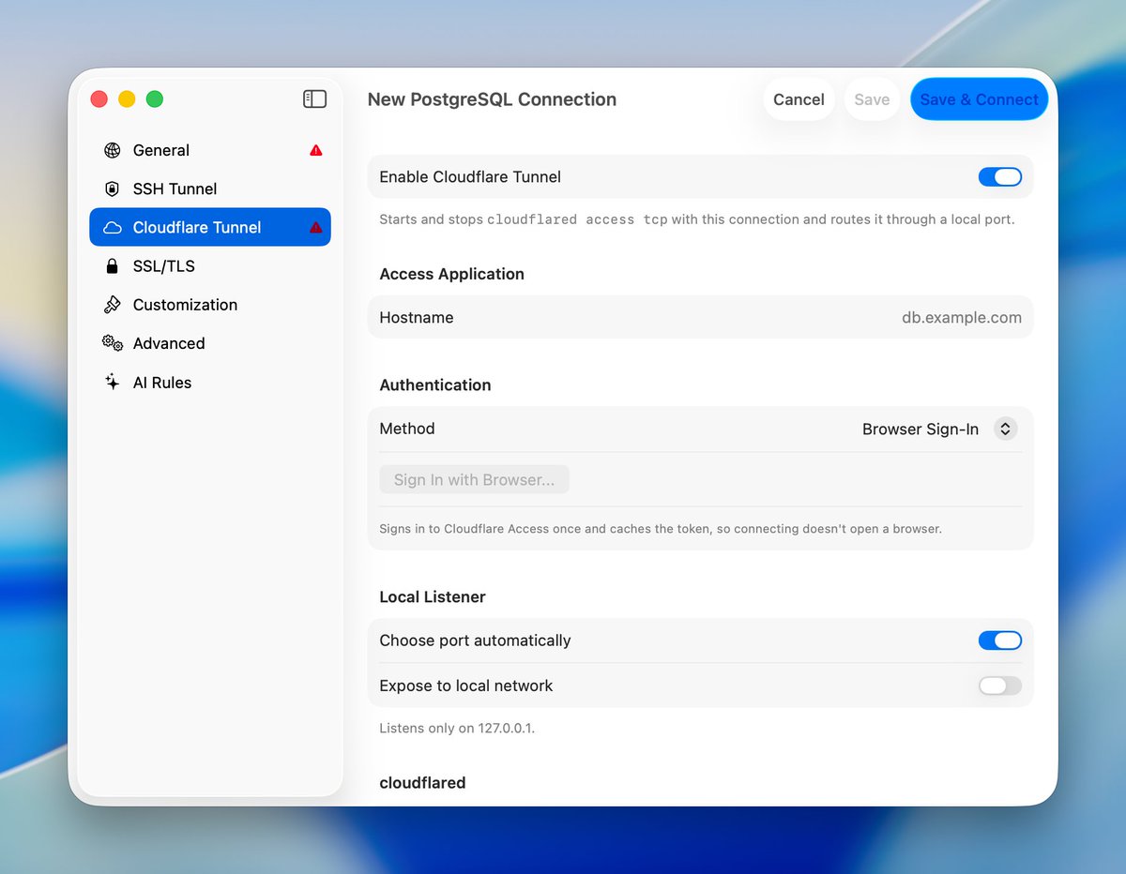
Task: Select the Cloudflare Tunnel tab
Action: point(210,227)
